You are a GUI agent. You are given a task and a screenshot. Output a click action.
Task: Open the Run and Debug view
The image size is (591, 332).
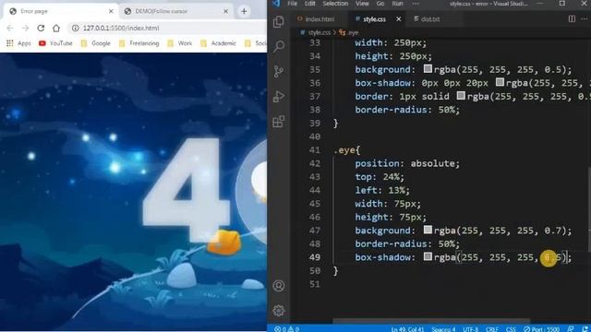point(279,96)
